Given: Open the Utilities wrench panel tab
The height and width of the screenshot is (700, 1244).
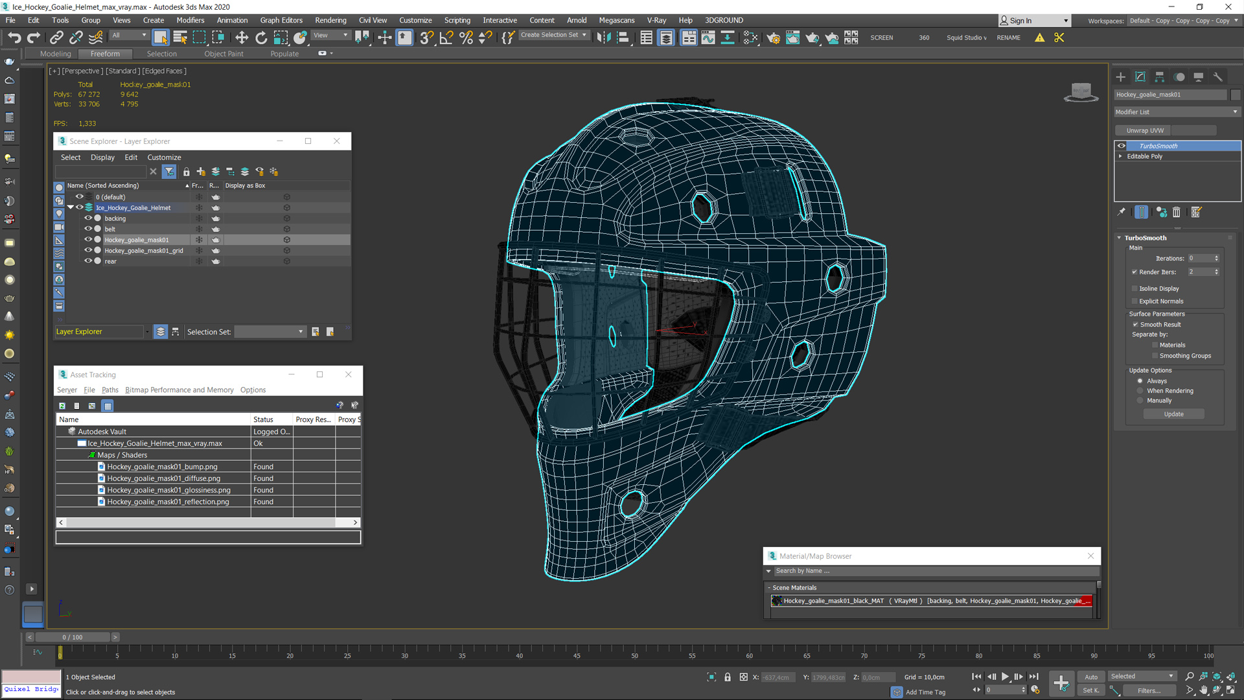Looking at the screenshot, I should 1218,76.
